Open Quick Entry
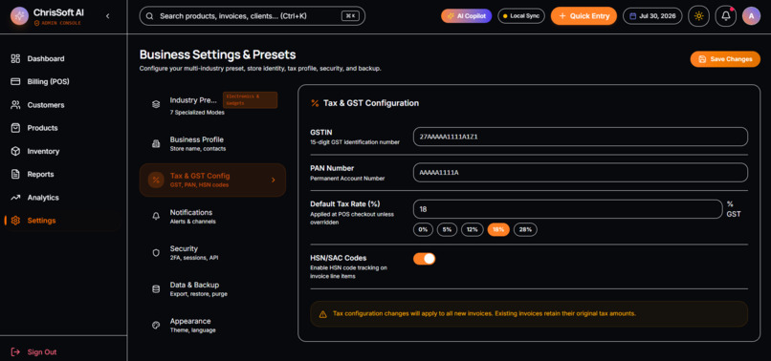Image resolution: width=771 pixels, height=361 pixels. tap(584, 15)
